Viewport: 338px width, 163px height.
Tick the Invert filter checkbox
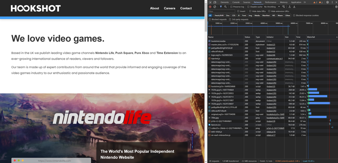(x=238, y=11)
